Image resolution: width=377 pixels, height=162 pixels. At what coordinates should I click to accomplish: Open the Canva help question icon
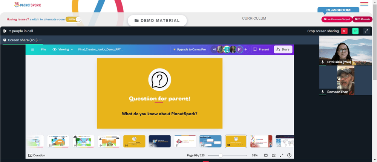tap(289, 156)
